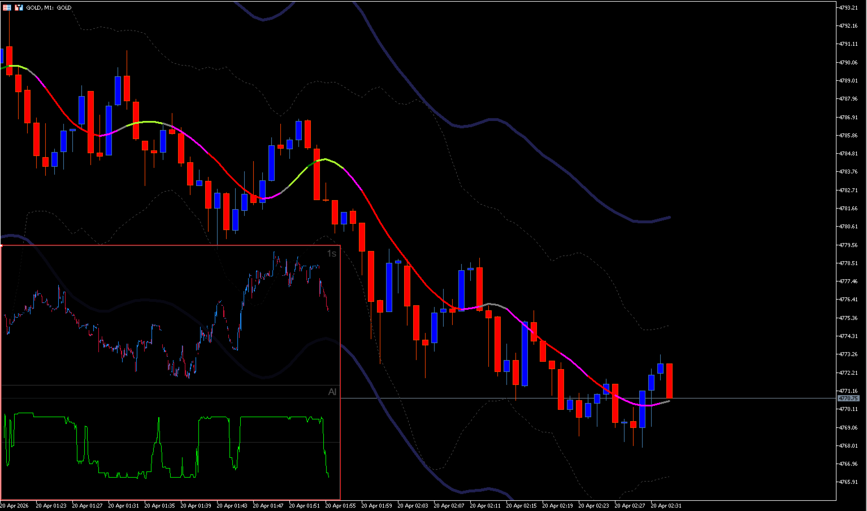This screenshot has height=511, width=867.
Task: Select price level 4777.46 on the scale
Action: 849,282
